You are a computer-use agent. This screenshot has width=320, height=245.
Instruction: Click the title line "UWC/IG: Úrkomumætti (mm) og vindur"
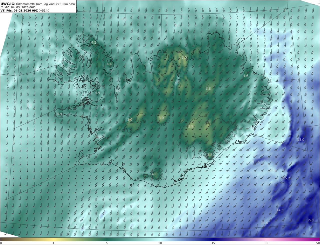click(37, 4)
